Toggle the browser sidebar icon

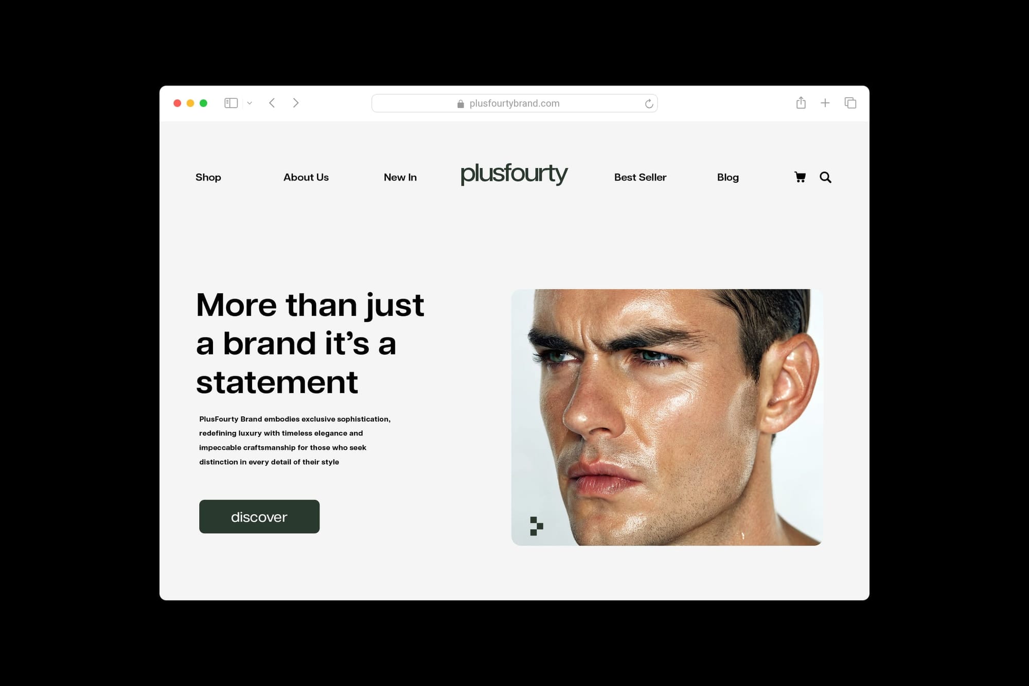coord(231,103)
